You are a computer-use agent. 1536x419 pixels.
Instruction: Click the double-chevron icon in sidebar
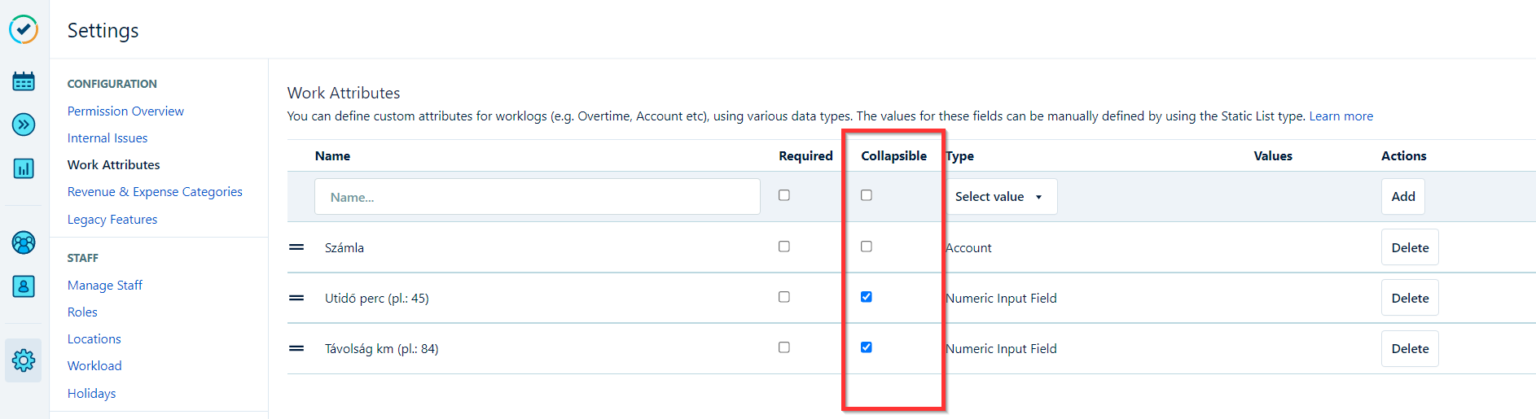point(24,124)
